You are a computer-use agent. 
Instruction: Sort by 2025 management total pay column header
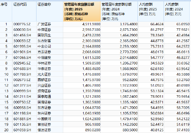(82, 11)
